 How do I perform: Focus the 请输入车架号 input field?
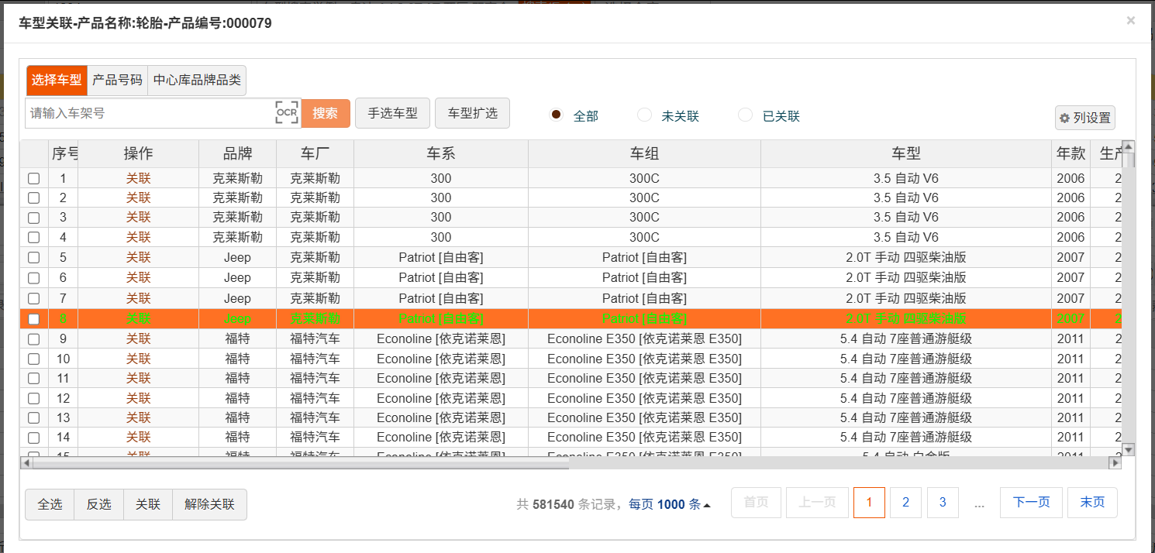(x=151, y=113)
